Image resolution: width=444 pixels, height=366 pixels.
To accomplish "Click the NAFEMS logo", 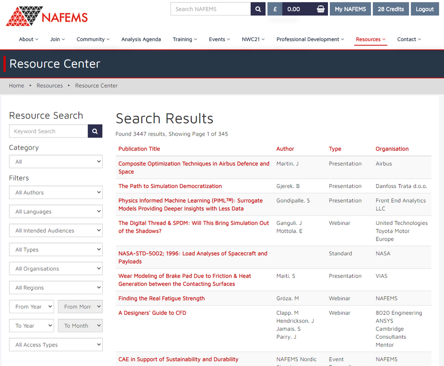I will coord(47,17).
